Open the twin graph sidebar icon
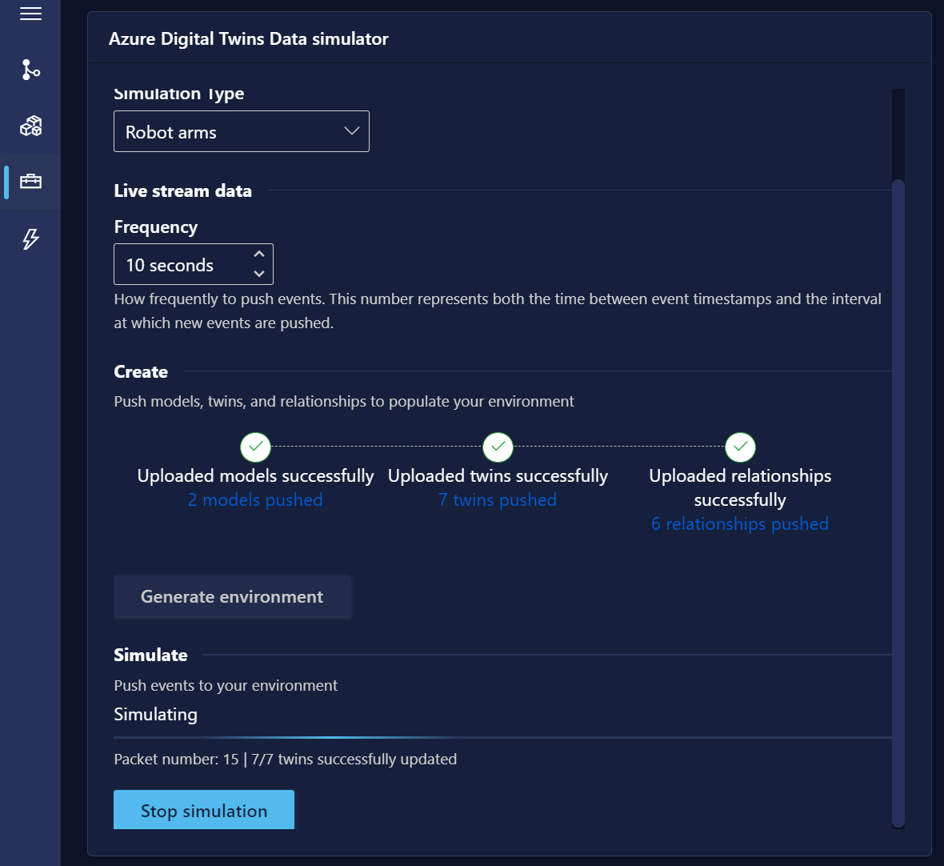The height and width of the screenshot is (866, 944). point(30,70)
